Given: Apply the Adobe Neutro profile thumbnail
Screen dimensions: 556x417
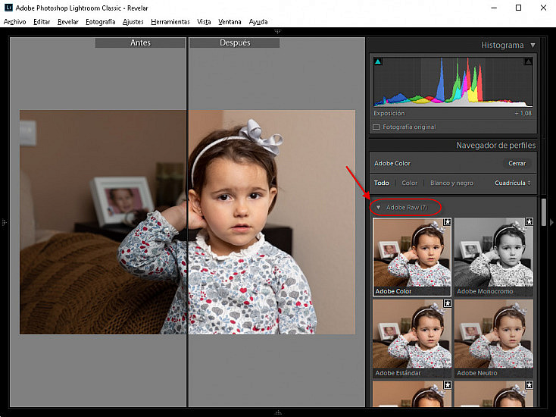Looking at the screenshot, I should click(494, 338).
